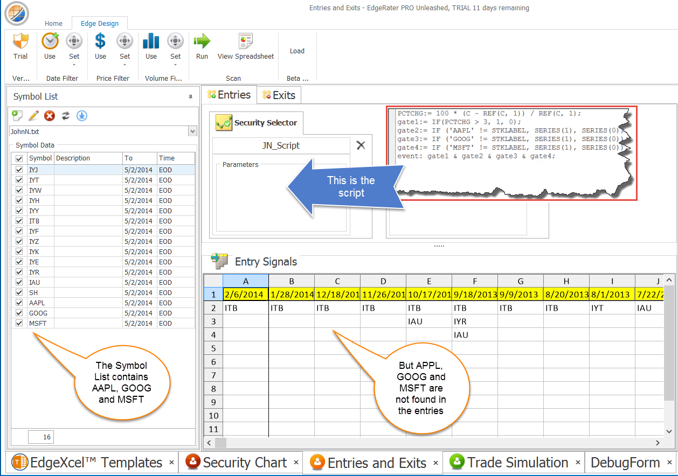Close the EdgeXcel Templates tab

click(171, 463)
